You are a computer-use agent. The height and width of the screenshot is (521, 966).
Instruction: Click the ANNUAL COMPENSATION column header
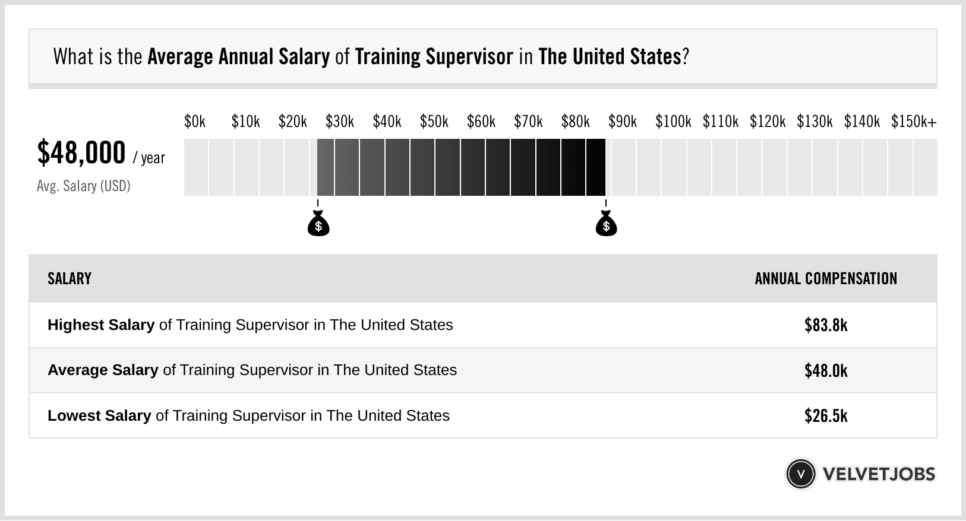tap(826, 279)
